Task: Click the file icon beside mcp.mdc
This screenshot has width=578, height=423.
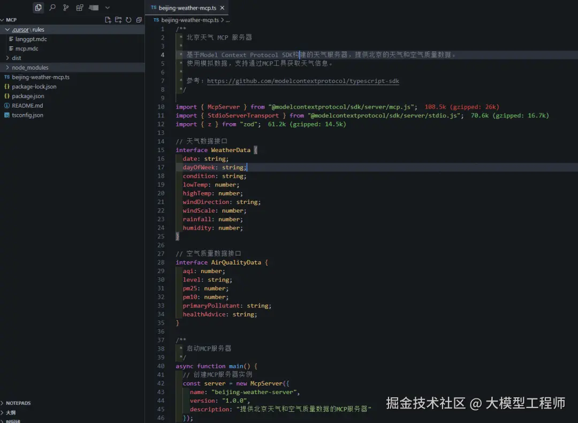Action: click(11, 49)
